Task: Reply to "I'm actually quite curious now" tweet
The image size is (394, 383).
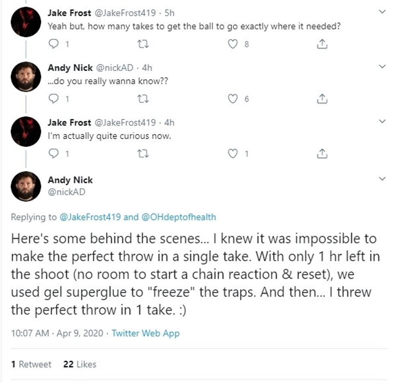Action: [x=53, y=153]
